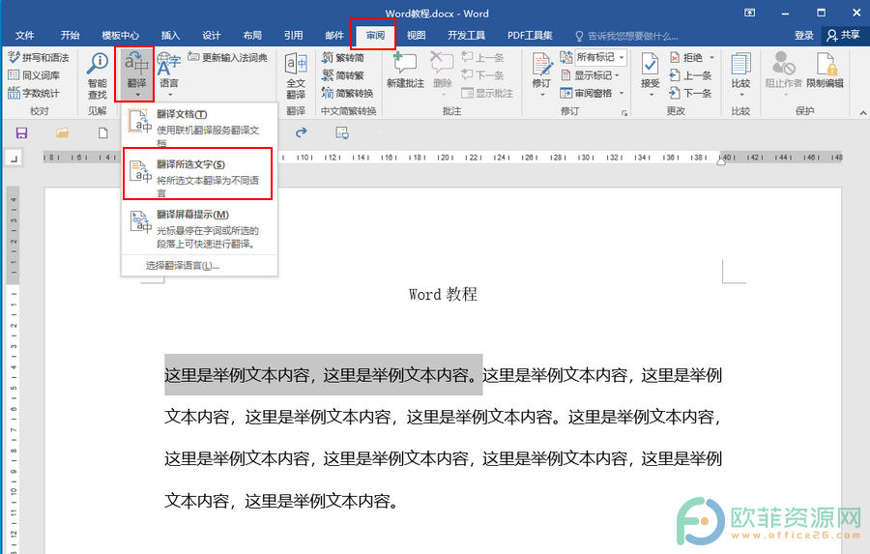Click the new document icon
The width and height of the screenshot is (870, 554).
(x=102, y=133)
